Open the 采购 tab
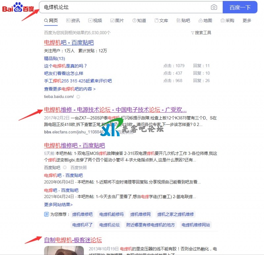The width and height of the screenshot is (264, 255). [227, 21]
